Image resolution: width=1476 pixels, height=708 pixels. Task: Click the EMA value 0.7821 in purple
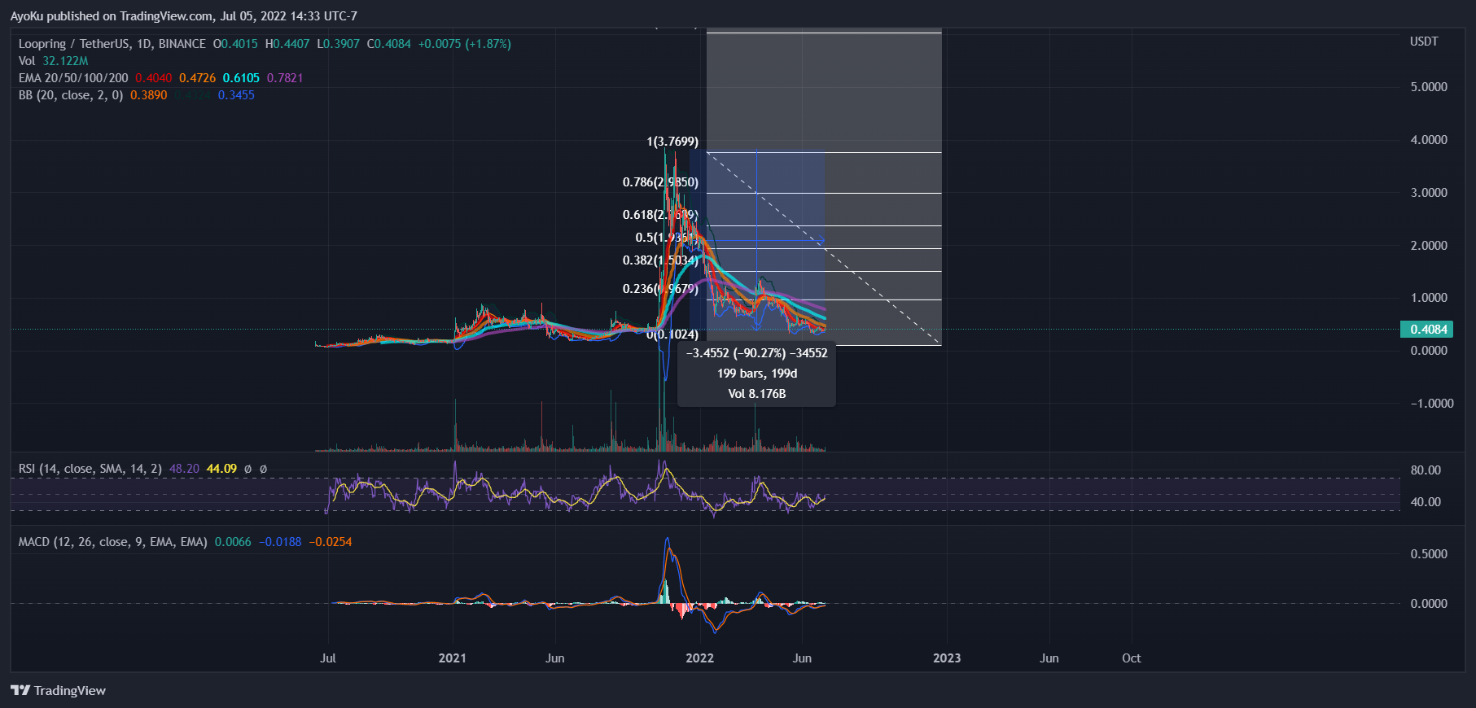(285, 78)
